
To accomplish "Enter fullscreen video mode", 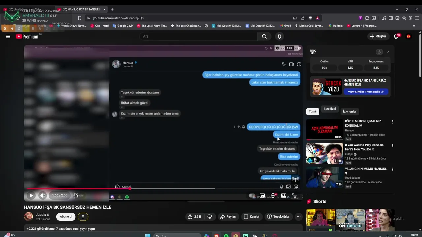I will point(294,196).
